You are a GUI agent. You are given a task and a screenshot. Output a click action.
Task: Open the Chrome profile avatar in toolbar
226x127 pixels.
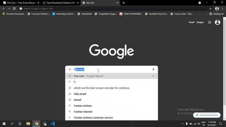[217, 8]
